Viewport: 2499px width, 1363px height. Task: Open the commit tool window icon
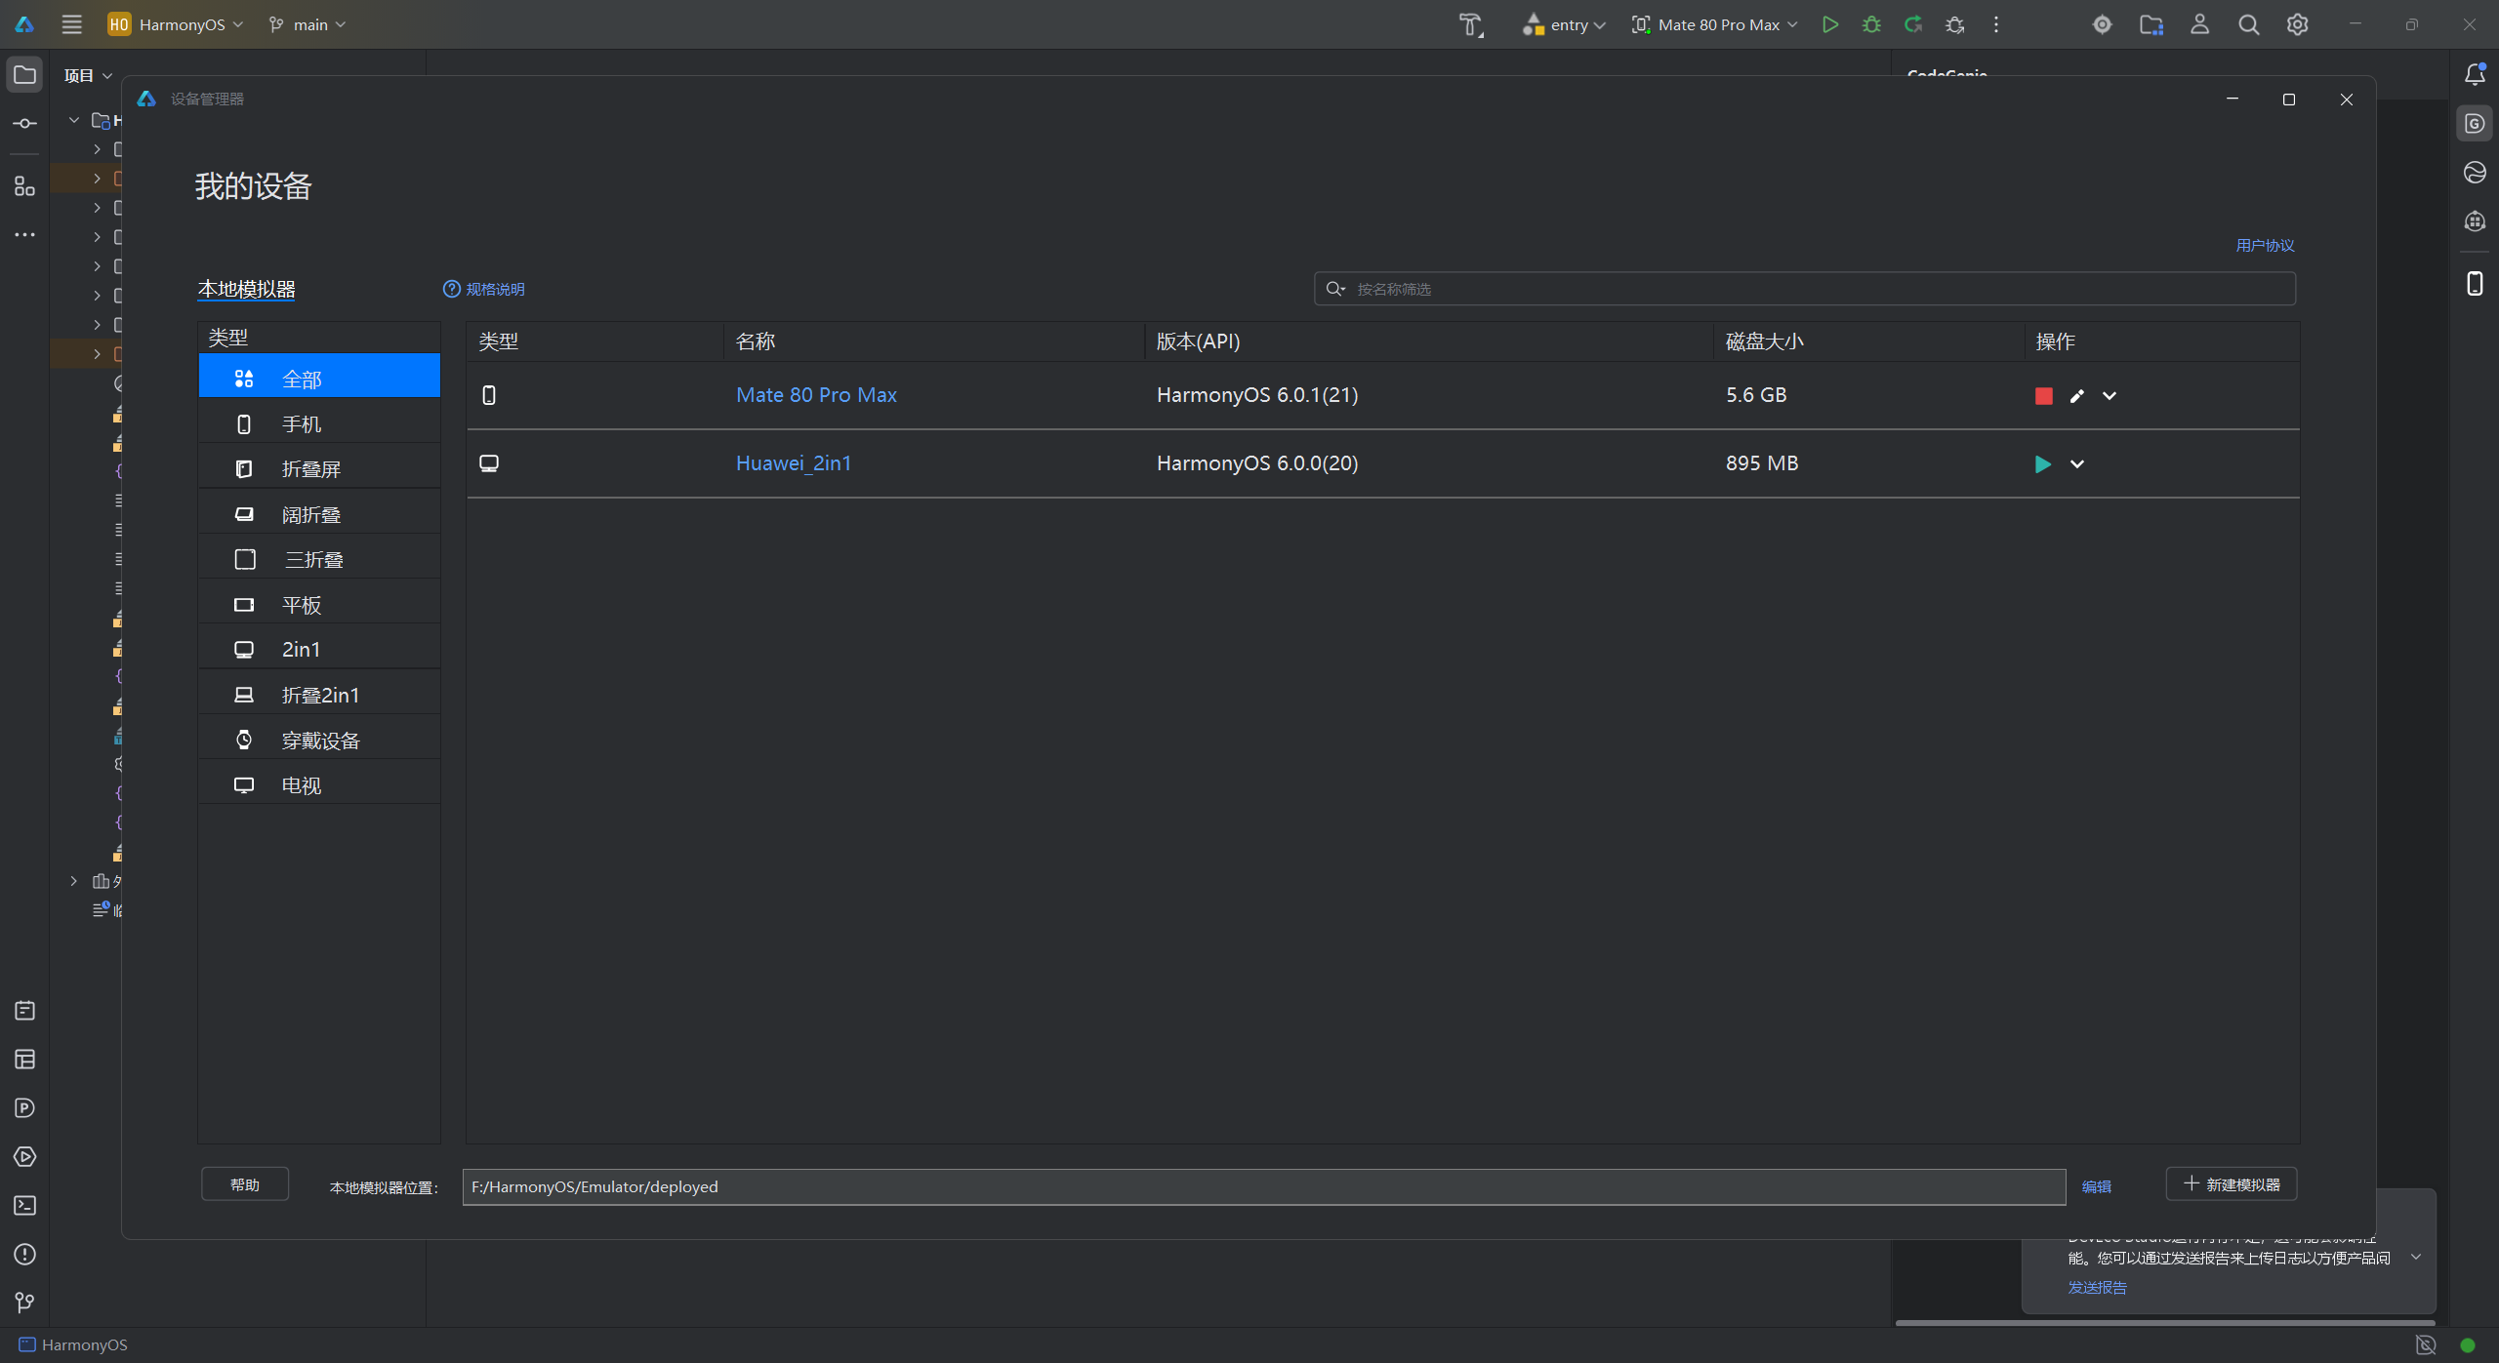pos(24,124)
